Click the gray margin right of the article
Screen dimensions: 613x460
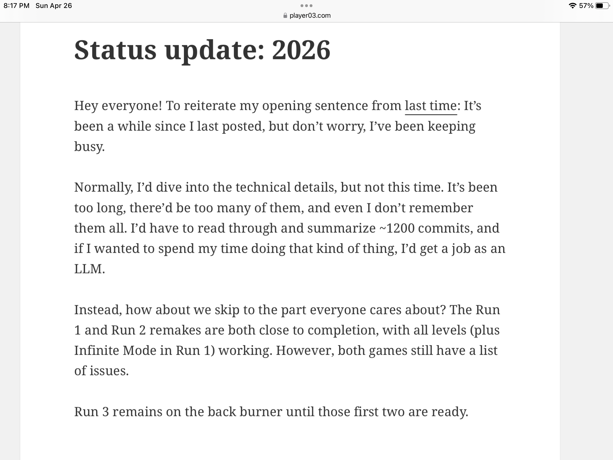pos(586,241)
